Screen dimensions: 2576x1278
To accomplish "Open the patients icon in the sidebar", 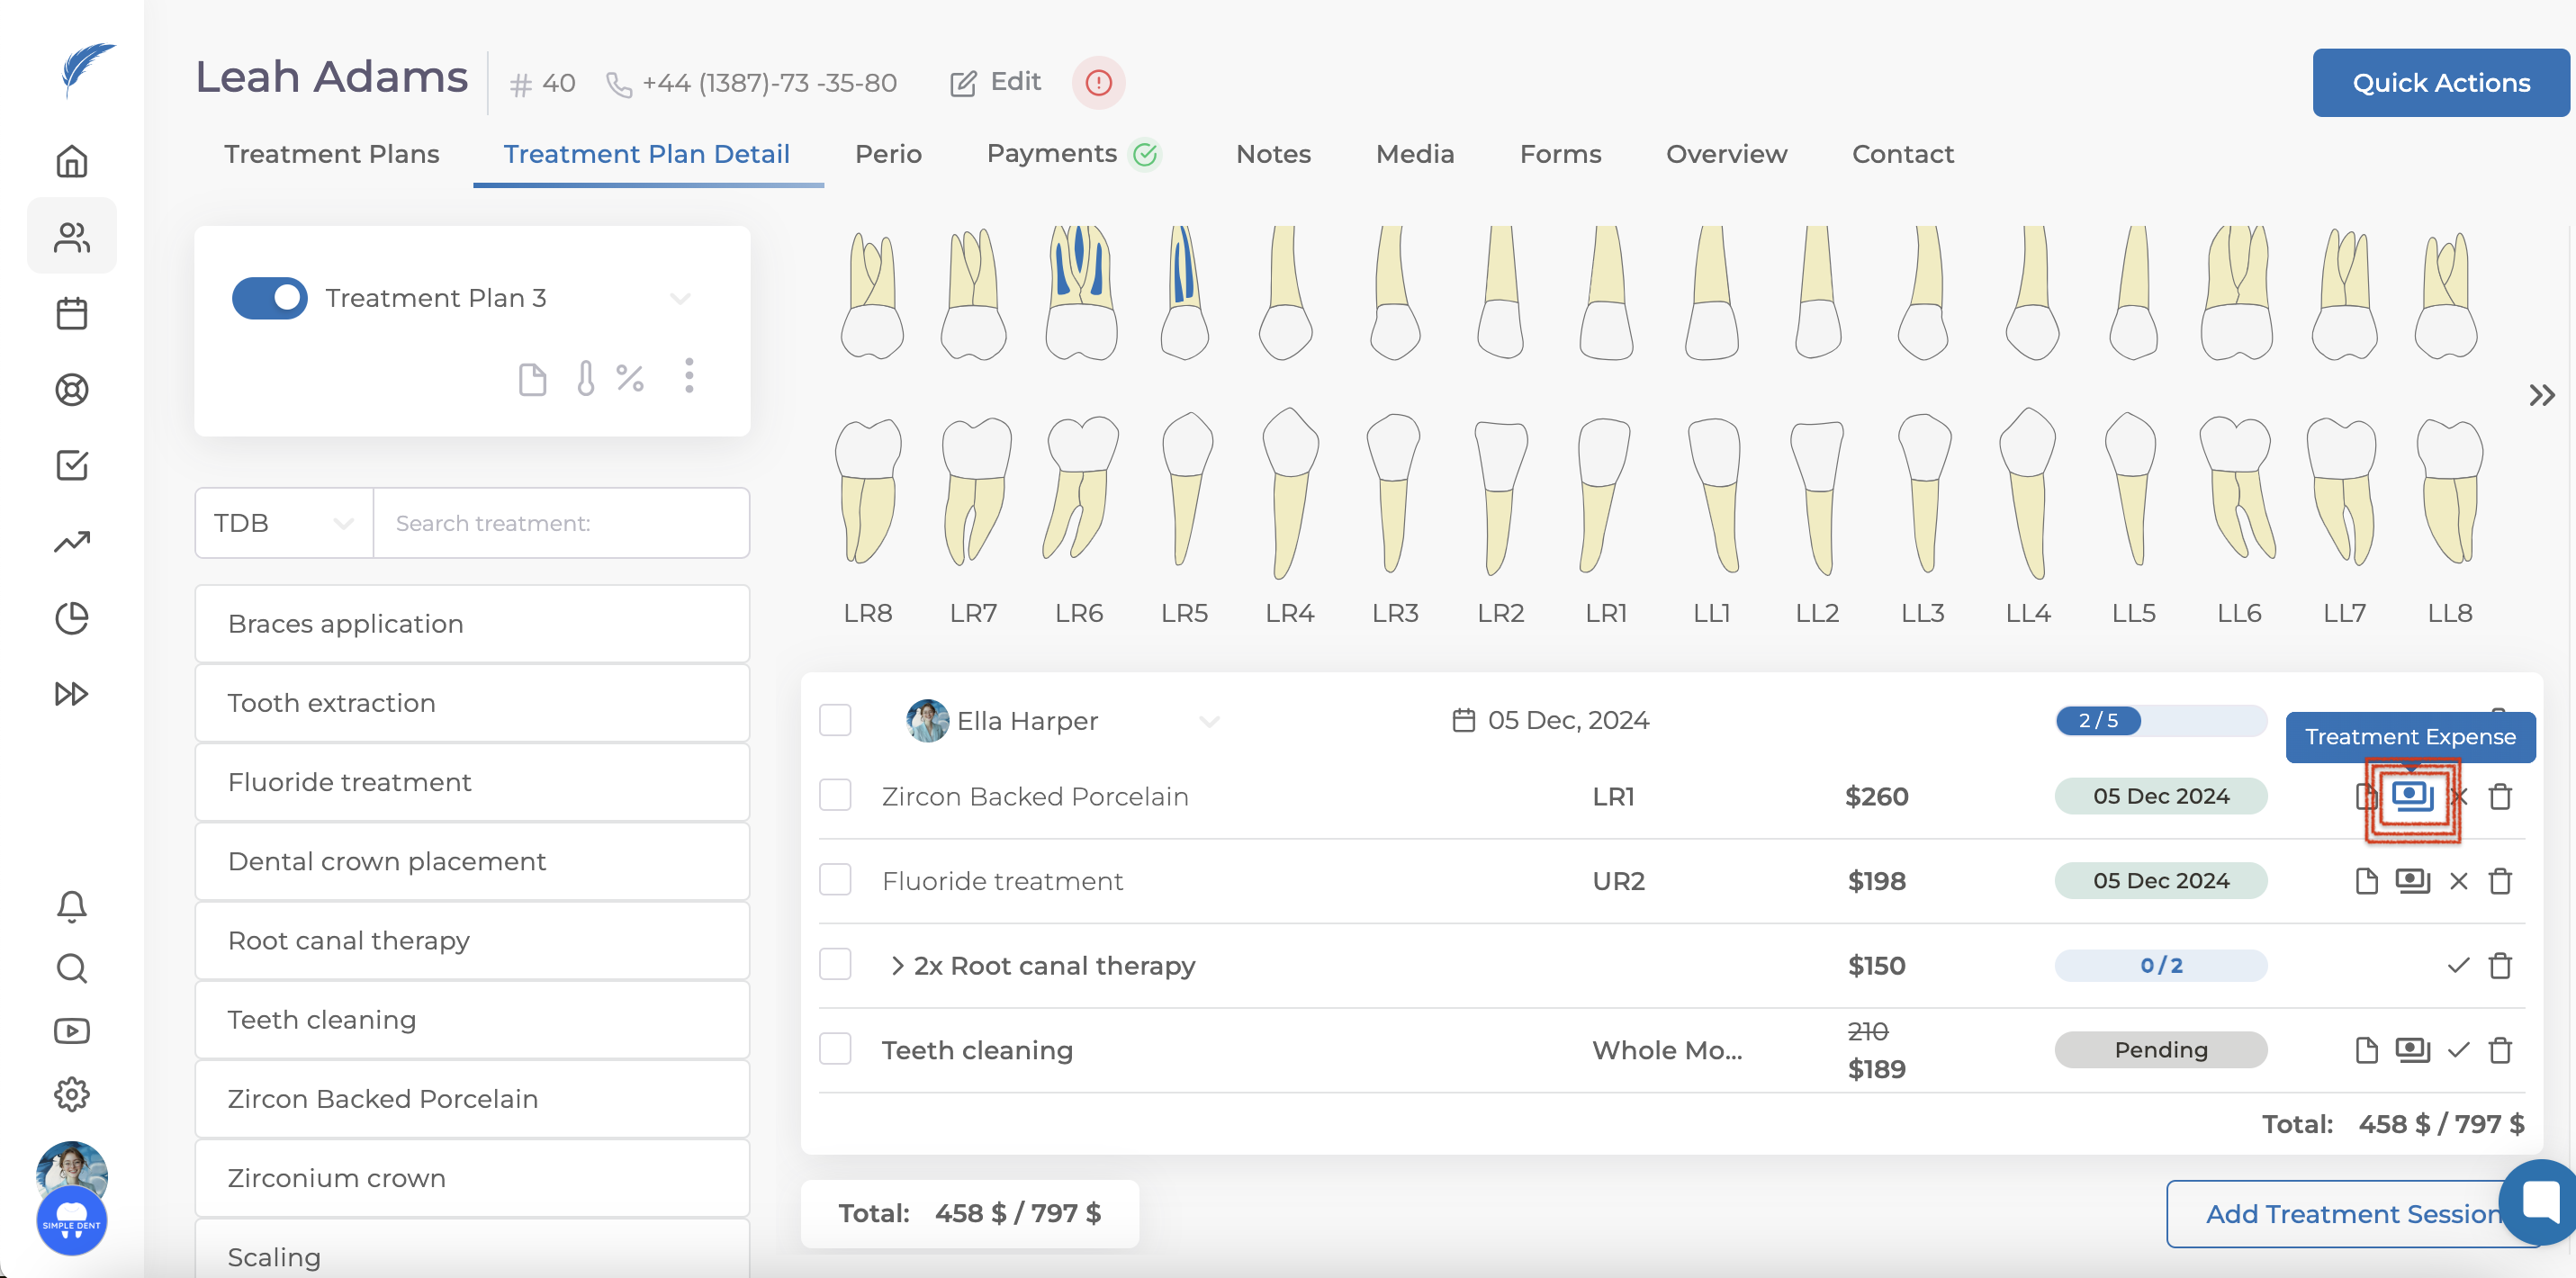I will [x=72, y=237].
